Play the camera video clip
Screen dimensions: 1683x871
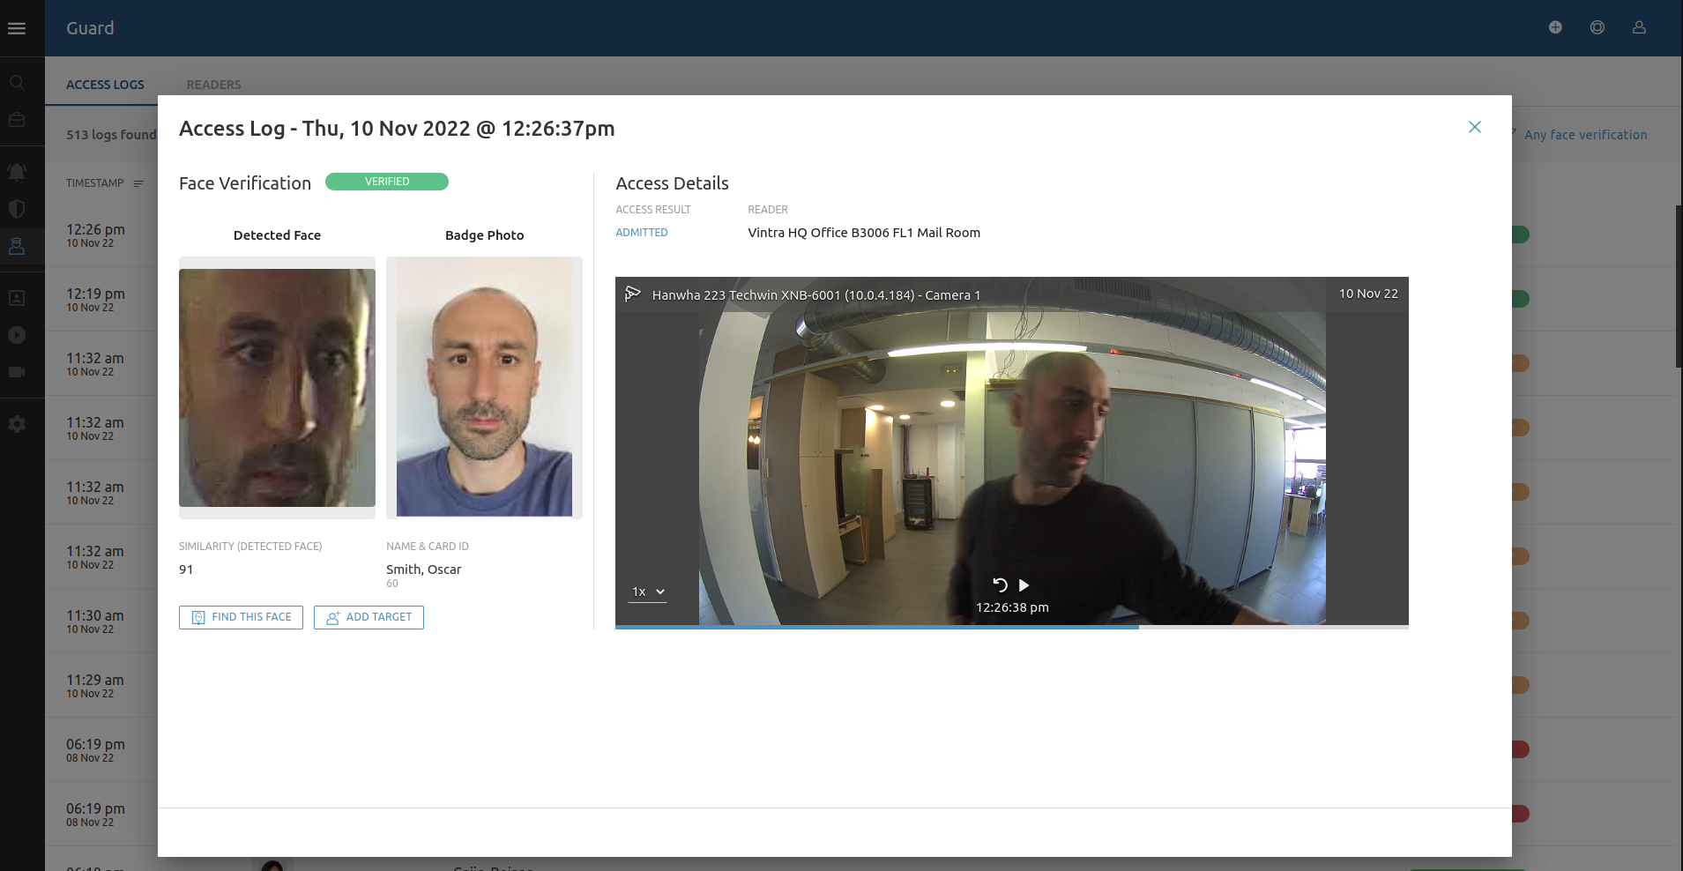tap(1024, 585)
